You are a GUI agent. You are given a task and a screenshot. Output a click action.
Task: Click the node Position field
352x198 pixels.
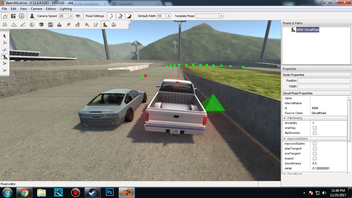pos(324,81)
